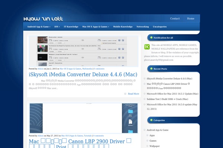Open Admin author link on Jun 2 post
The width and height of the screenshot is (223, 148).
tap(41, 69)
